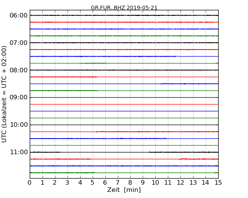Click the red trace directly below 10:00 trace

(x=124, y=131)
